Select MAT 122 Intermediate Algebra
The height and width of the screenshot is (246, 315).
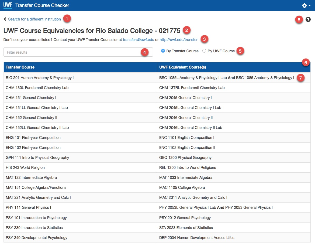(31, 177)
